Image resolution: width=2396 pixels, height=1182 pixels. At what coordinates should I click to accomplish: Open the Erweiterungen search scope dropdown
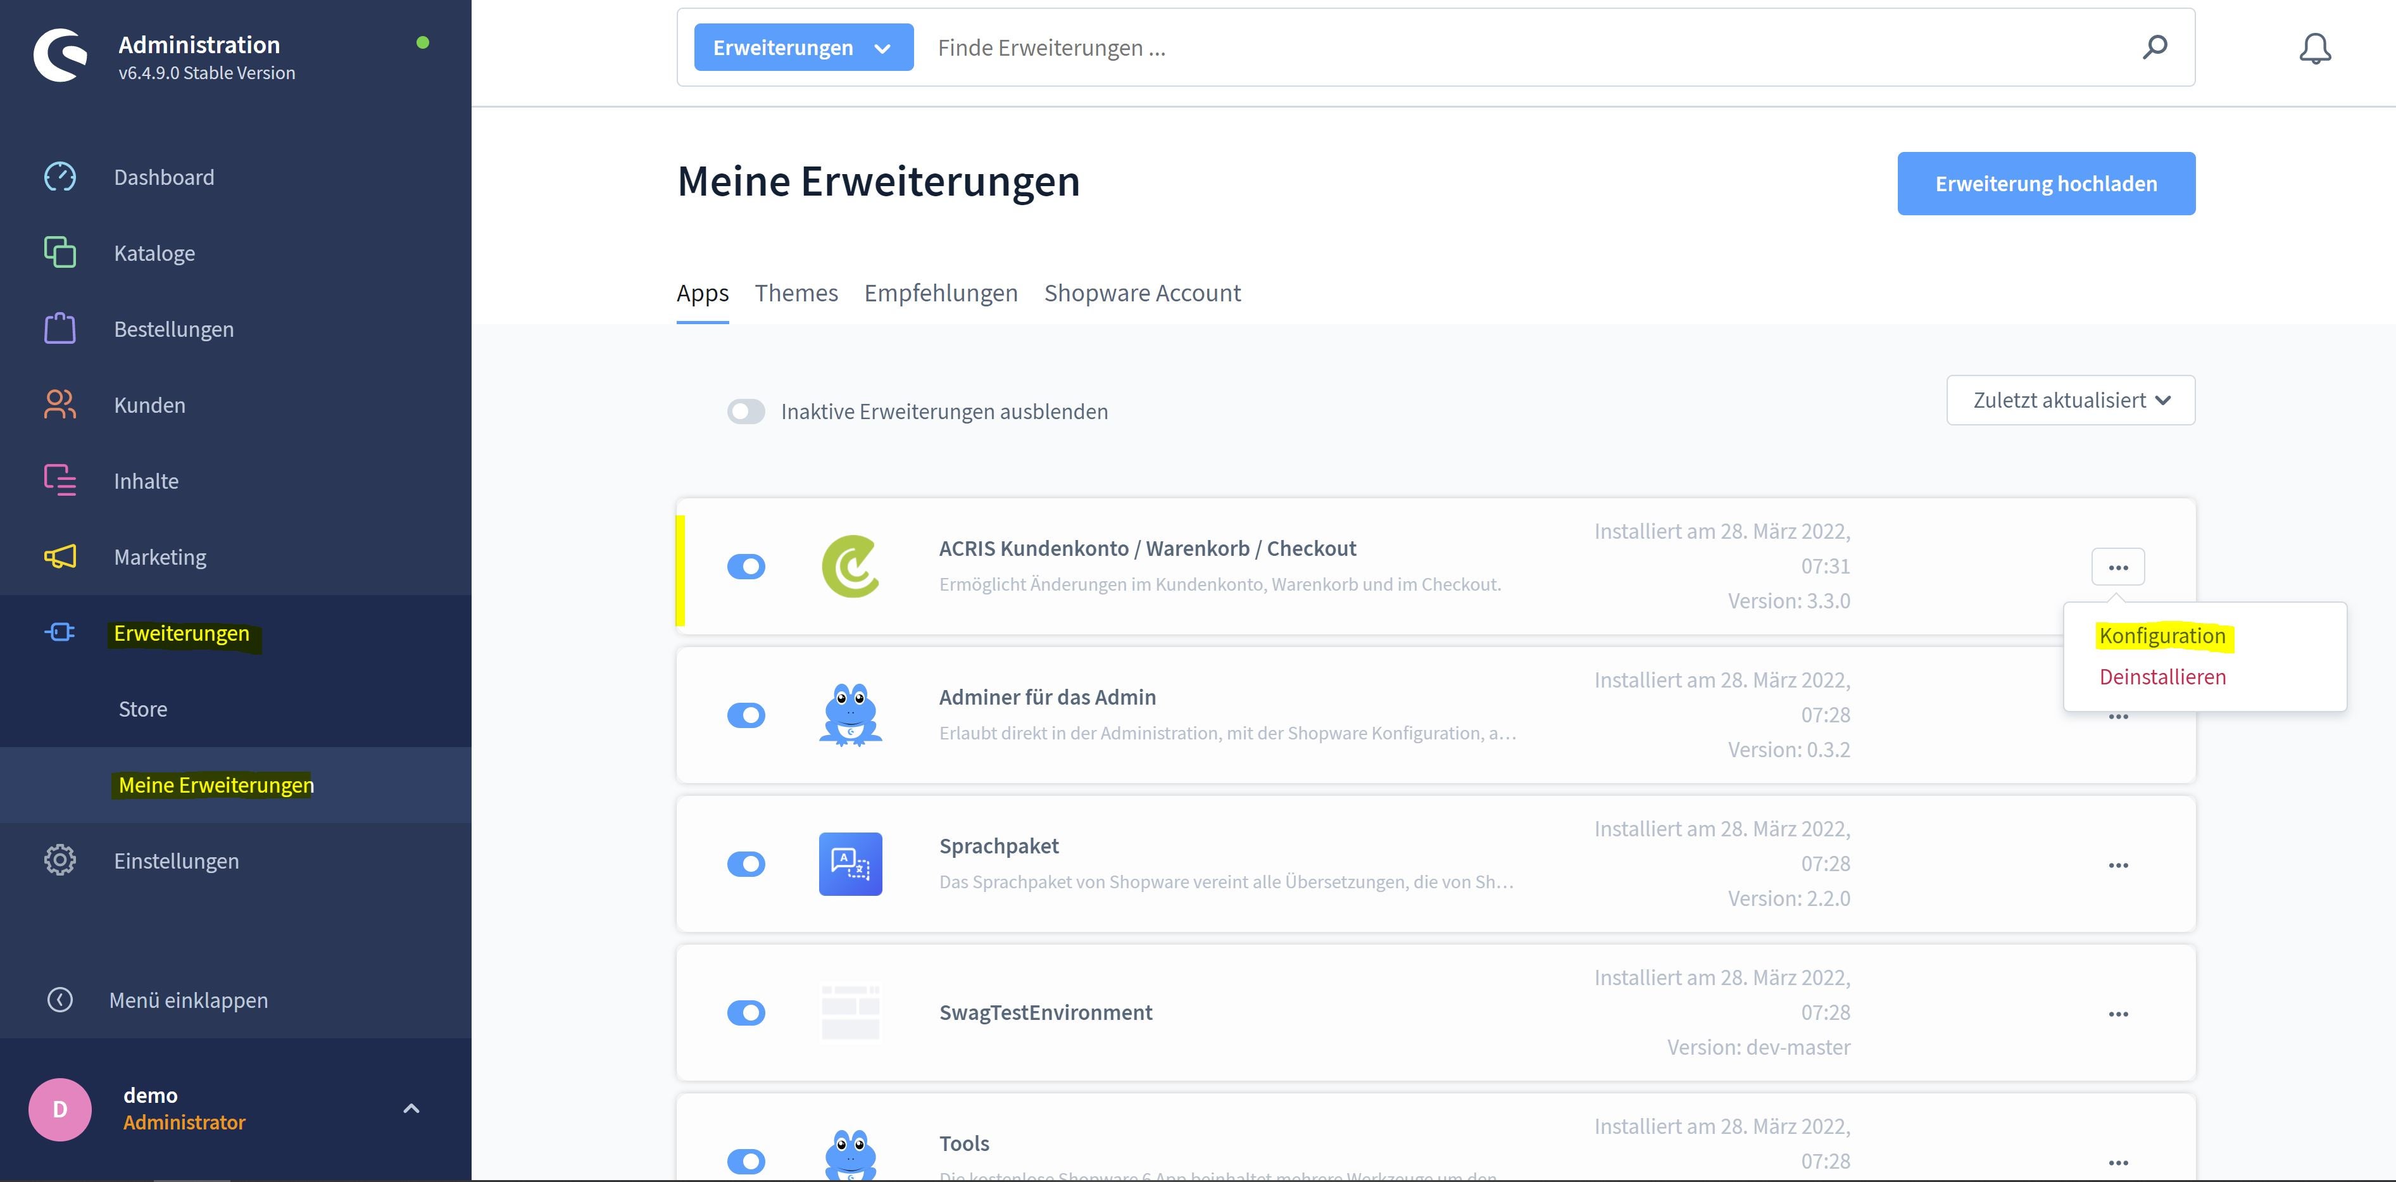804,47
